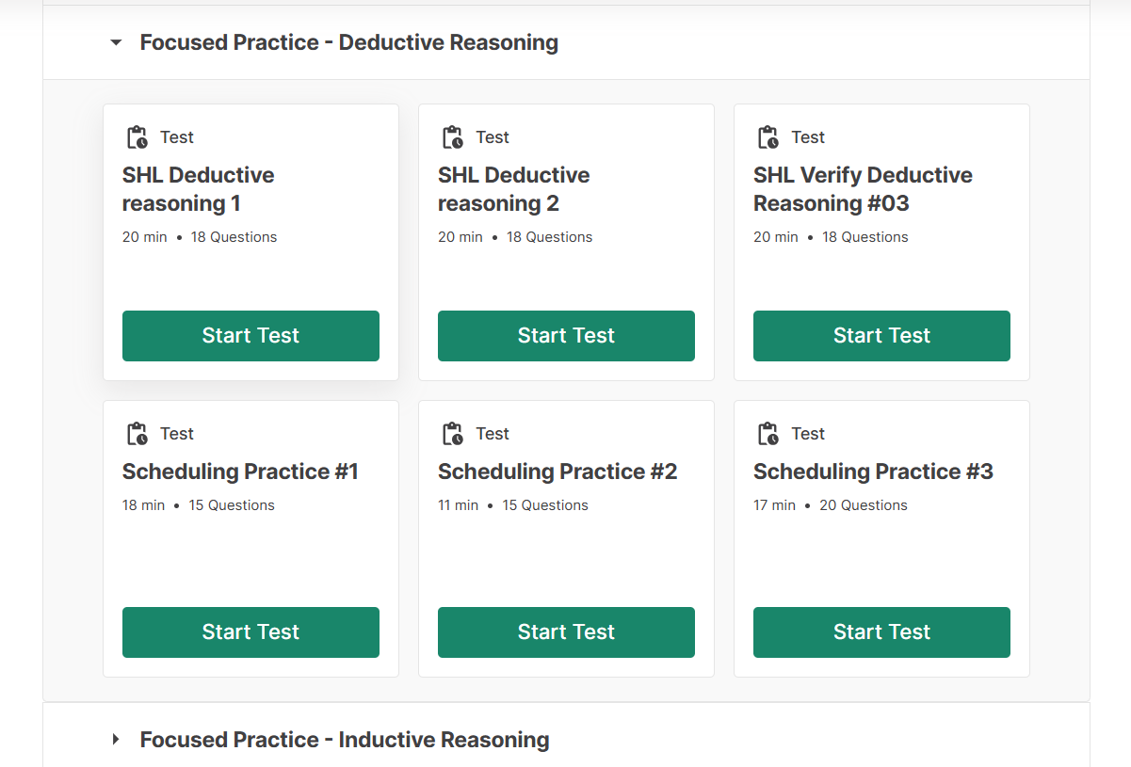Begin the Scheduling Practice #2 test
Screen dimensions: 1131x767
566,632
